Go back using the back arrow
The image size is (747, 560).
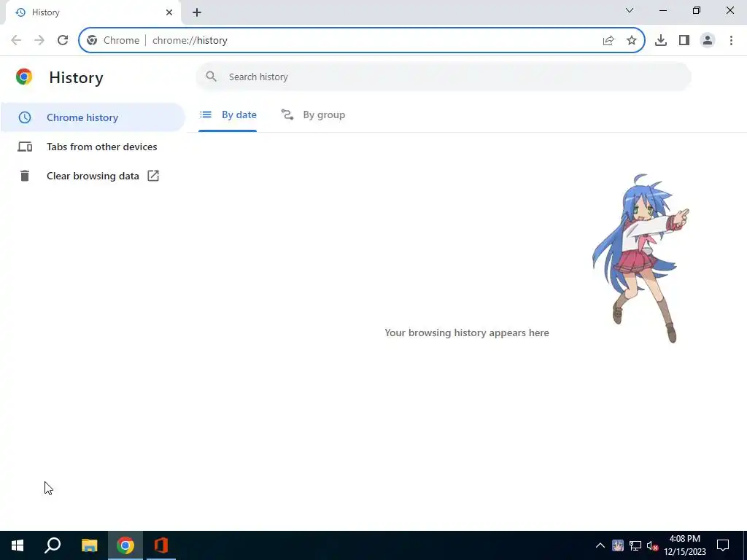[16, 41]
